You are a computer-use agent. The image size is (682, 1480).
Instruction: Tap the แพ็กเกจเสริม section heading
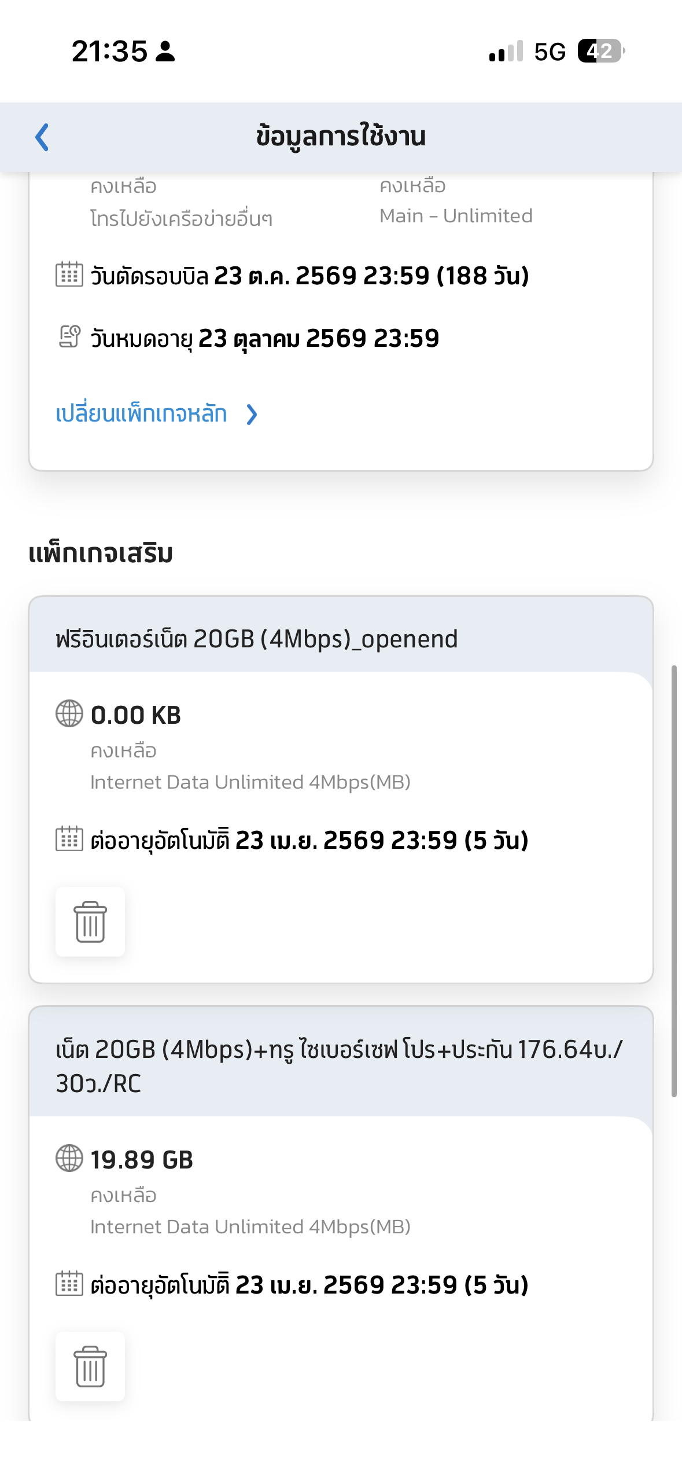101,554
